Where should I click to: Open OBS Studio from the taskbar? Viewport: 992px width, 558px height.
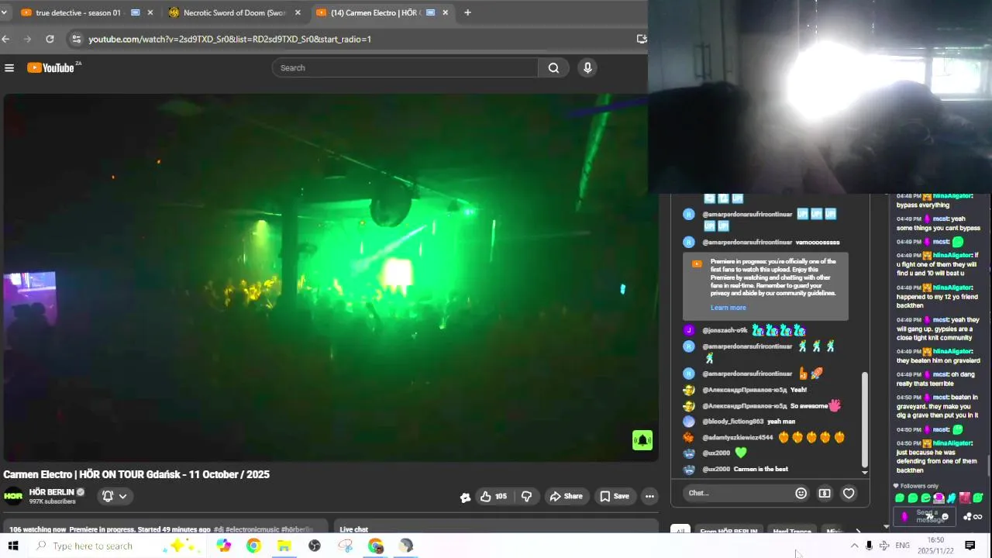pyautogui.click(x=314, y=546)
